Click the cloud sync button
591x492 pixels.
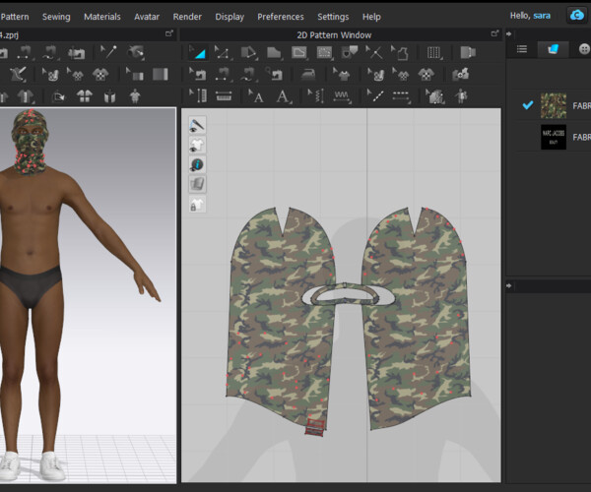[x=577, y=16]
